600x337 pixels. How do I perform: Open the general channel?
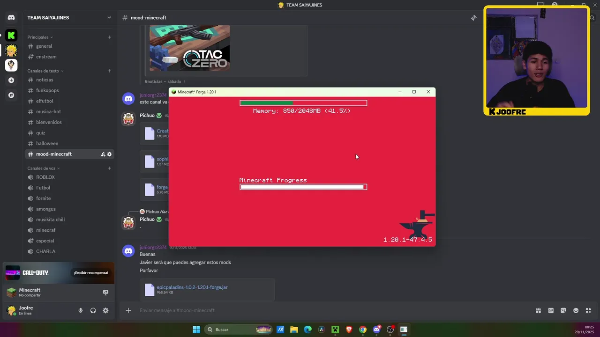pyautogui.click(x=69, y=46)
